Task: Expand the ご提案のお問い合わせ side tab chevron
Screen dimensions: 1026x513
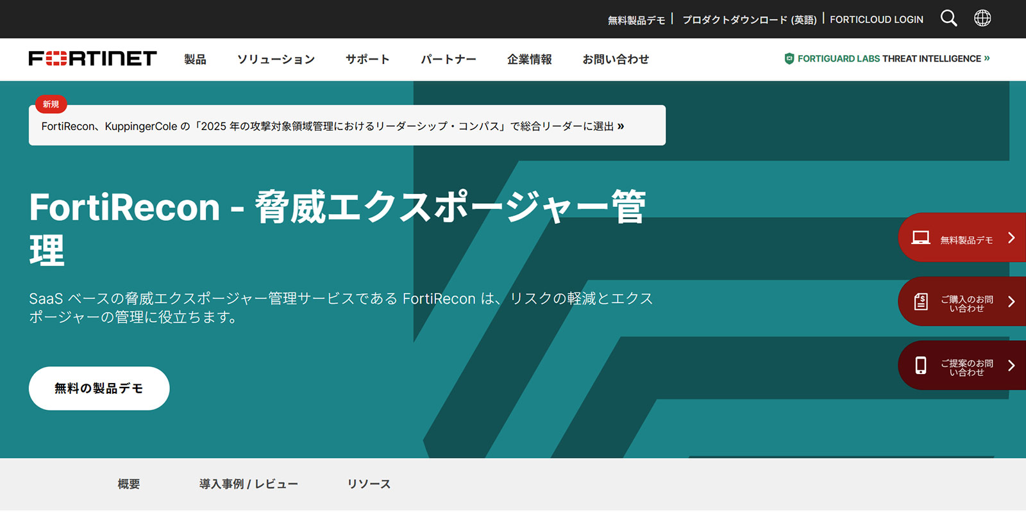Action: (1011, 365)
